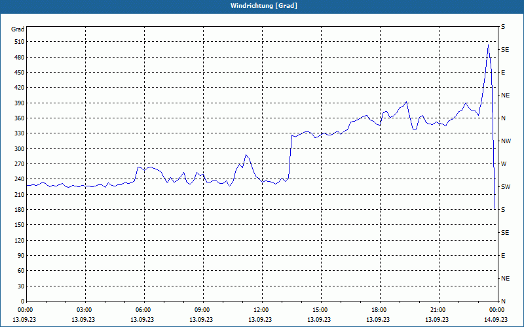Click the chart title Windrichtung [Grad]
Viewport: 524px width, 327px height.
(264, 6)
